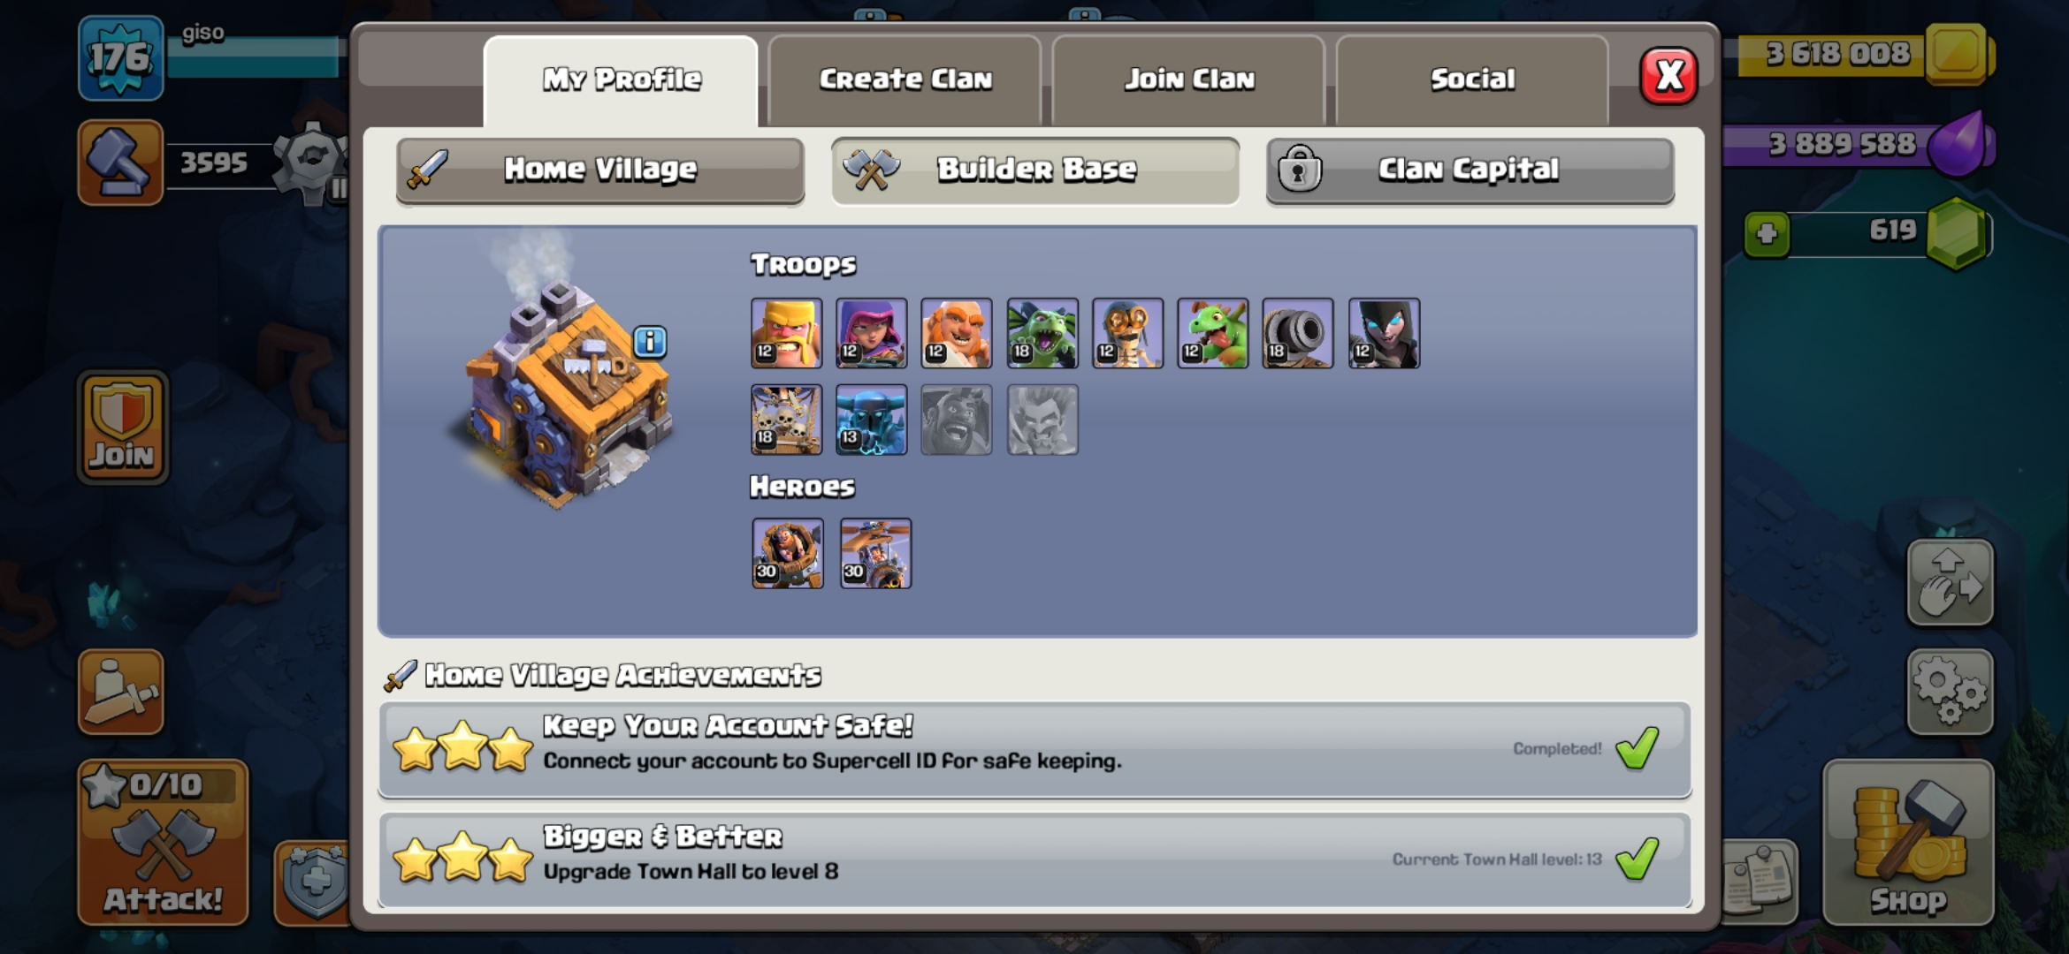The image size is (2069, 954).
Task: Open the Shop
Action: 1908,843
